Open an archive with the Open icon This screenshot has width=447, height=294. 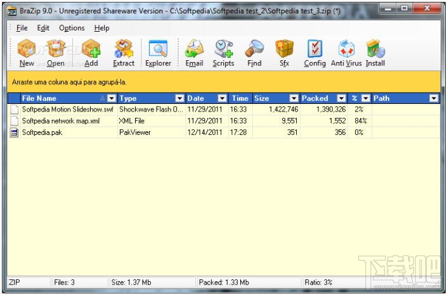pyautogui.click(x=56, y=48)
